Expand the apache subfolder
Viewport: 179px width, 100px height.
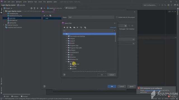click(x=68, y=66)
